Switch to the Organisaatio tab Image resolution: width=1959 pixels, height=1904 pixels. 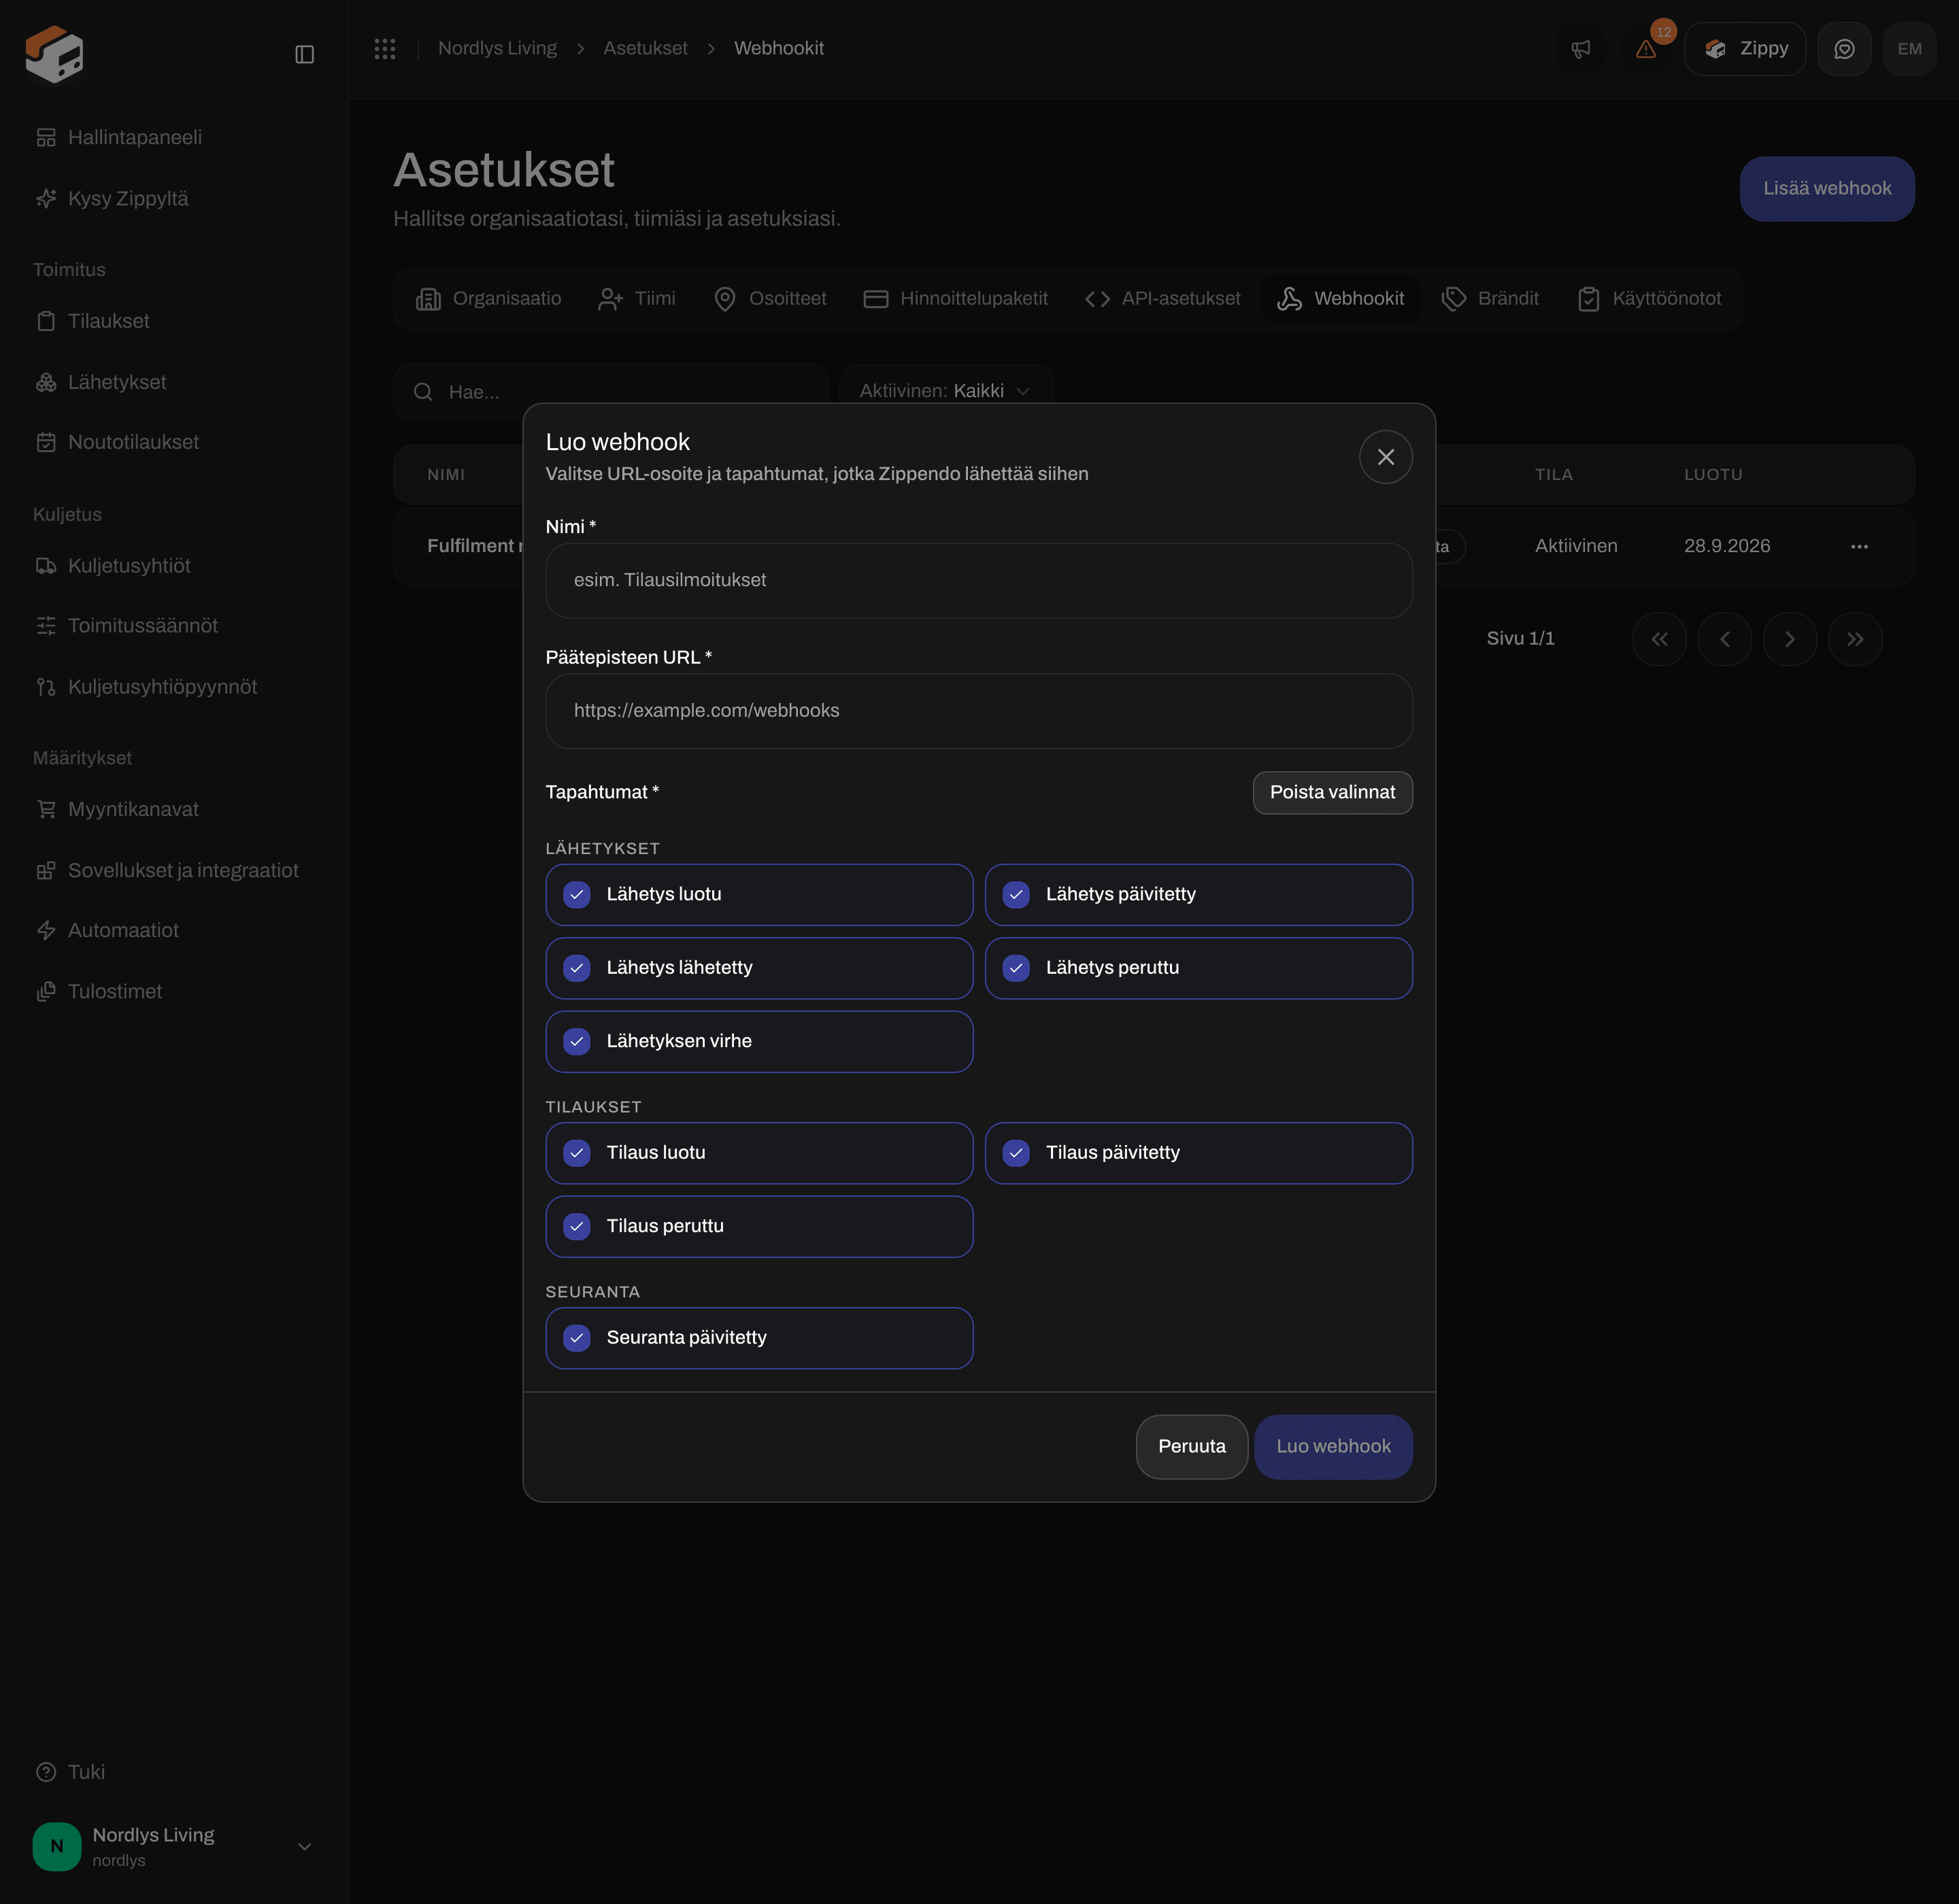(x=489, y=299)
